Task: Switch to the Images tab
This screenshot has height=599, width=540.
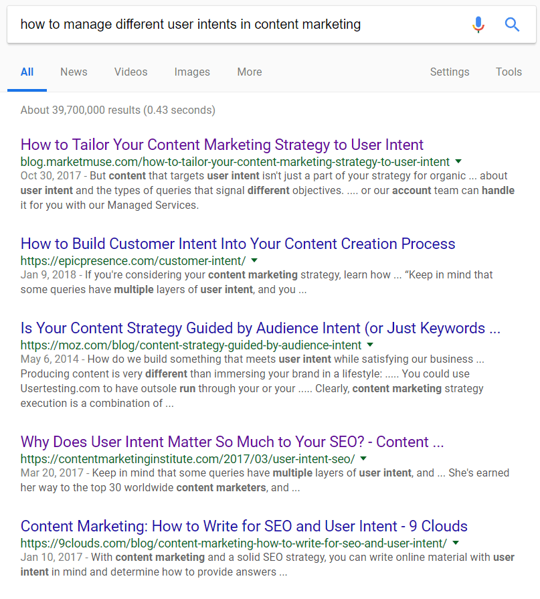Action: click(192, 72)
